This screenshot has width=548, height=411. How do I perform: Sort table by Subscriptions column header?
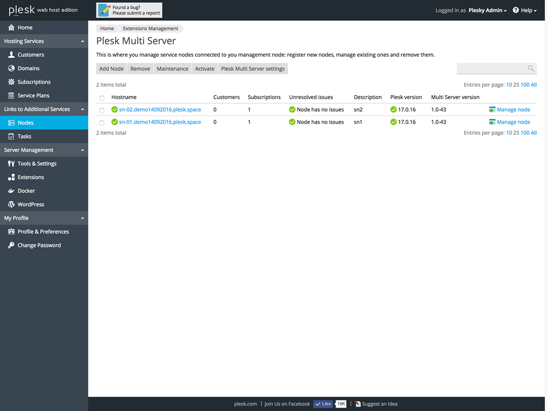coord(264,97)
